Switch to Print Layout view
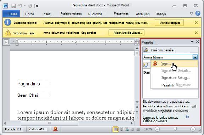The width and height of the screenshot is (204, 135). [x=115, y=129]
